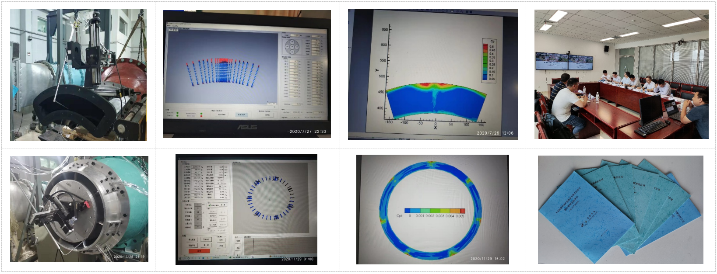Click the X axis label on contour plot
The image size is (717, 274).
point(435,128)
